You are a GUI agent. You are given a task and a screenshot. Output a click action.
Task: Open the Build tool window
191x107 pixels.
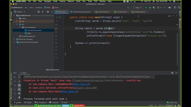point(64,103)
